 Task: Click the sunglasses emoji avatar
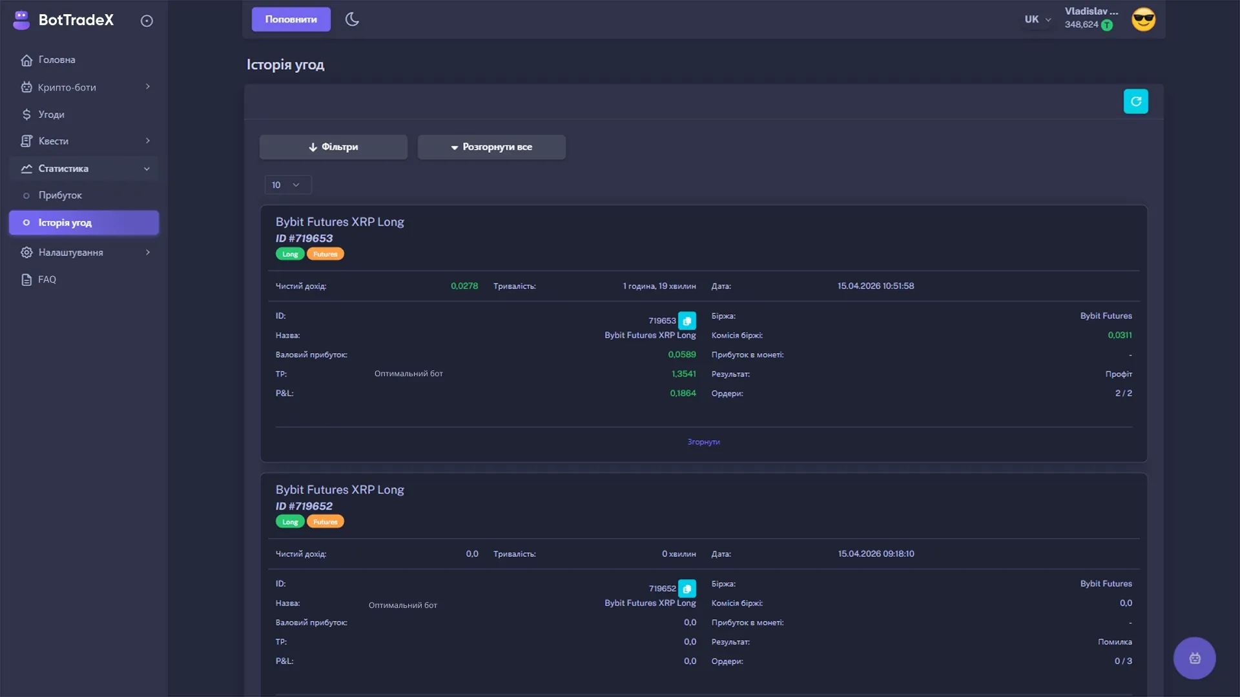[1143, 19]
